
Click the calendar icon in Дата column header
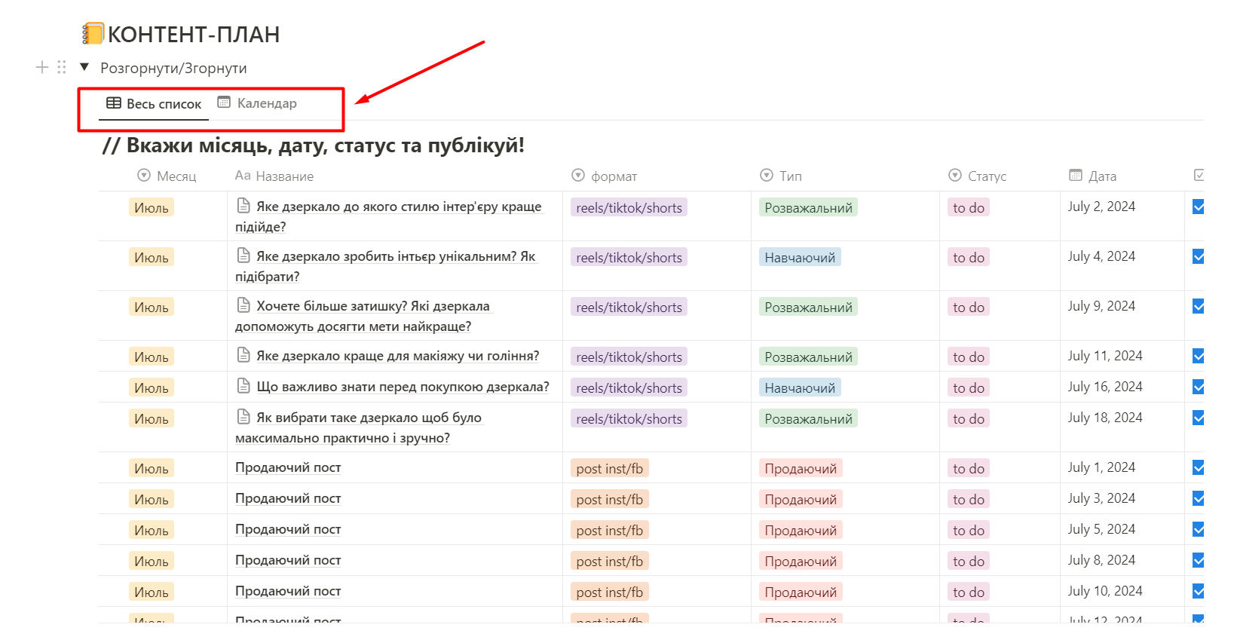coord(1076,176)
